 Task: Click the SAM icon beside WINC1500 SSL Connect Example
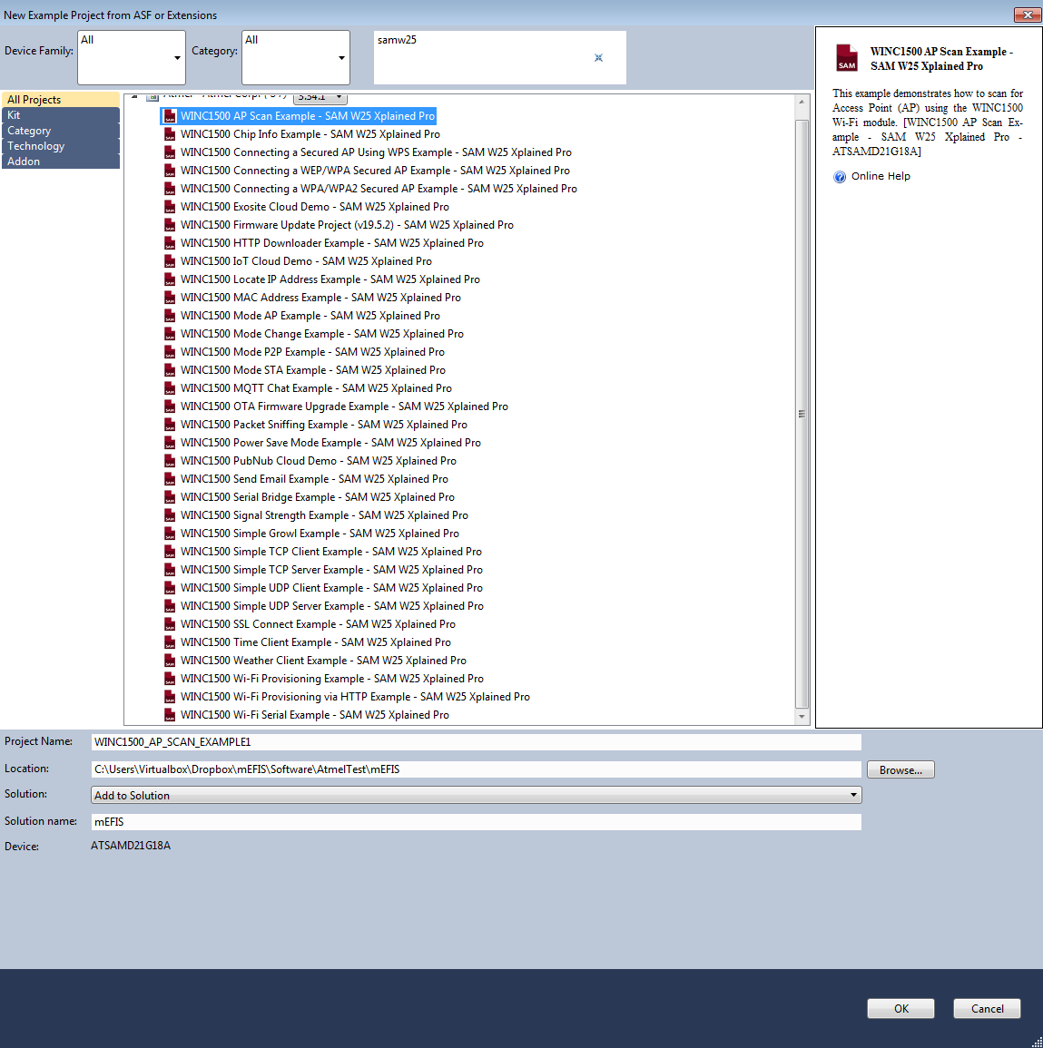click(x=170, y=624)
